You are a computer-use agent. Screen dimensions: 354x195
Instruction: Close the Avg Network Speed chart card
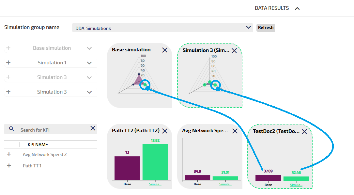pos(235,131)
